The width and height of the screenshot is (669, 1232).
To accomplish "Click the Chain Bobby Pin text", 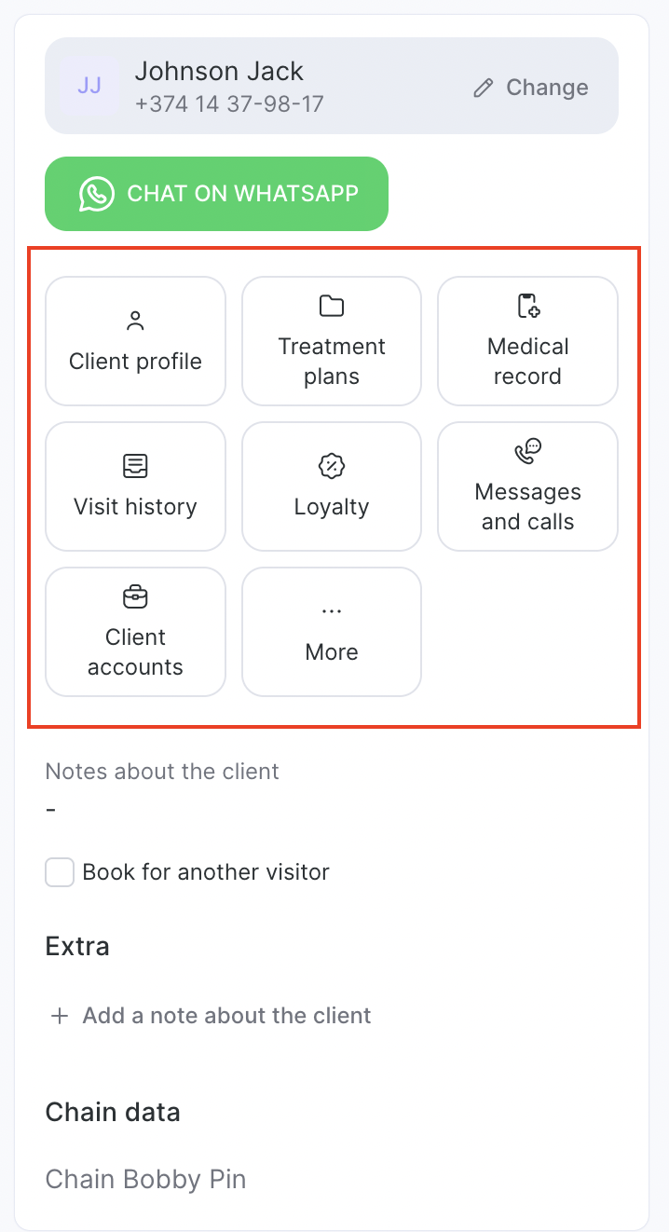I will (145, 1179).
